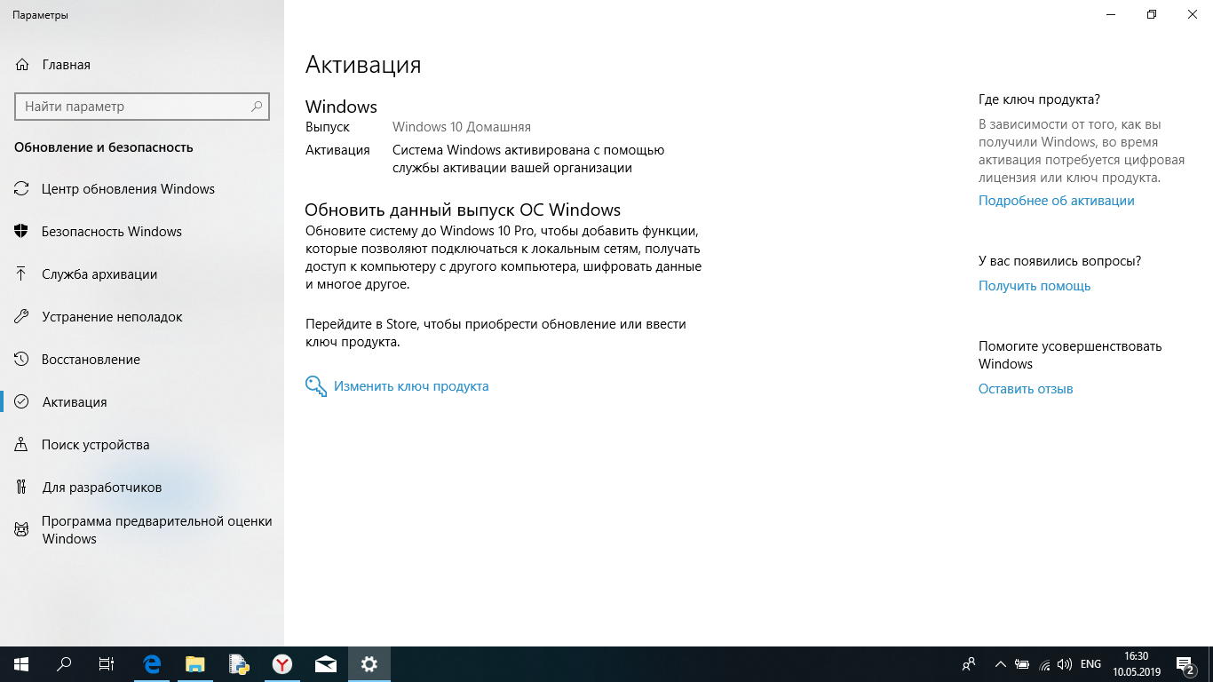Open Подробнее об активации link
1213x682 pixels.
point(1057,201)
